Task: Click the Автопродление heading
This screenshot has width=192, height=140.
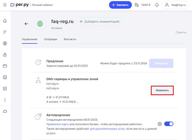Action: point(58,115)
